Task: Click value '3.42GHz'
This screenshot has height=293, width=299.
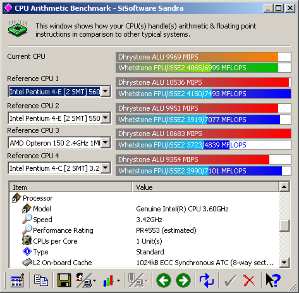Action: [x=149, y=220]
